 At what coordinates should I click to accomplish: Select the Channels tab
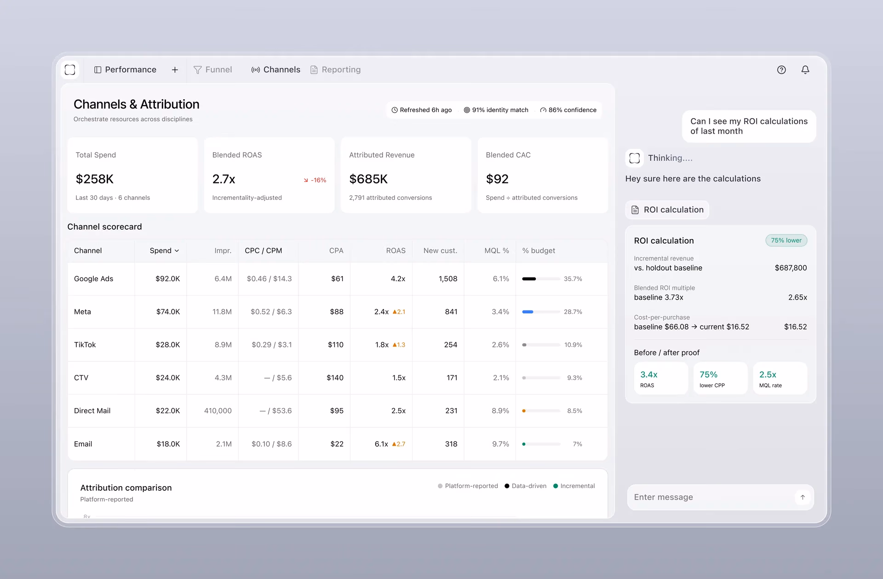[275, 70]
